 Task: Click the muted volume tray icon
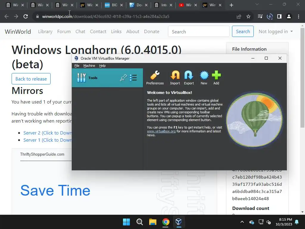(x=269, y=222)
